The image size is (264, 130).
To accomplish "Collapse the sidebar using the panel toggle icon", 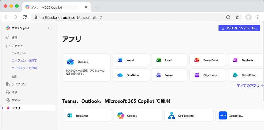I will click(x=50, y=28).
